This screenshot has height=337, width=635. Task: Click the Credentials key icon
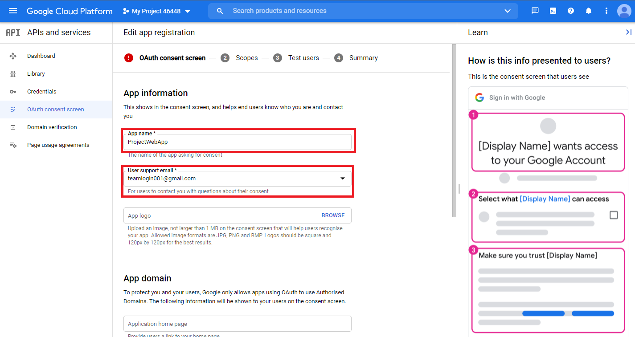(x=13, y=92)
